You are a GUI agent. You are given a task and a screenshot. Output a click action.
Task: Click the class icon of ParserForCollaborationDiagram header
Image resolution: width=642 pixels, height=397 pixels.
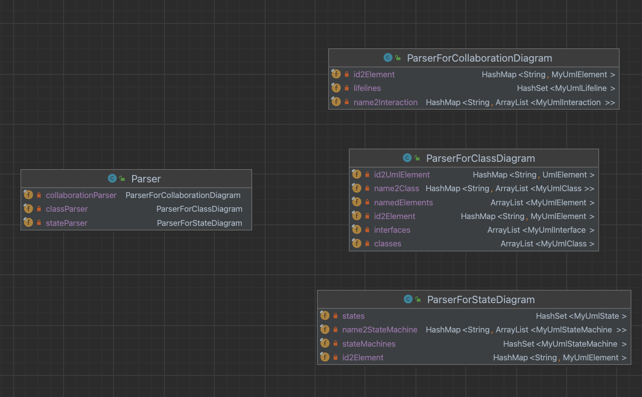[388, 58]
